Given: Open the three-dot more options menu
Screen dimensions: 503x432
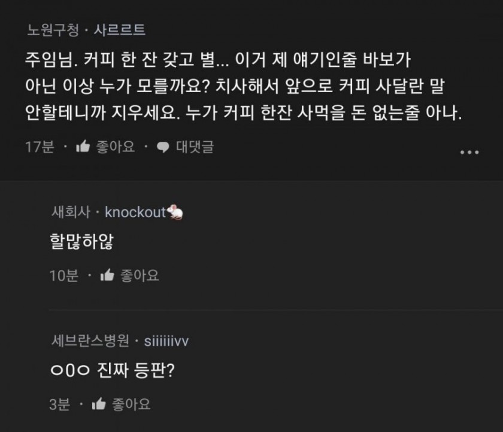Looking at the screenshot, I should point(469,152).
